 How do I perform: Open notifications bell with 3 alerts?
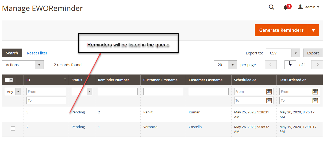(287, 7)
